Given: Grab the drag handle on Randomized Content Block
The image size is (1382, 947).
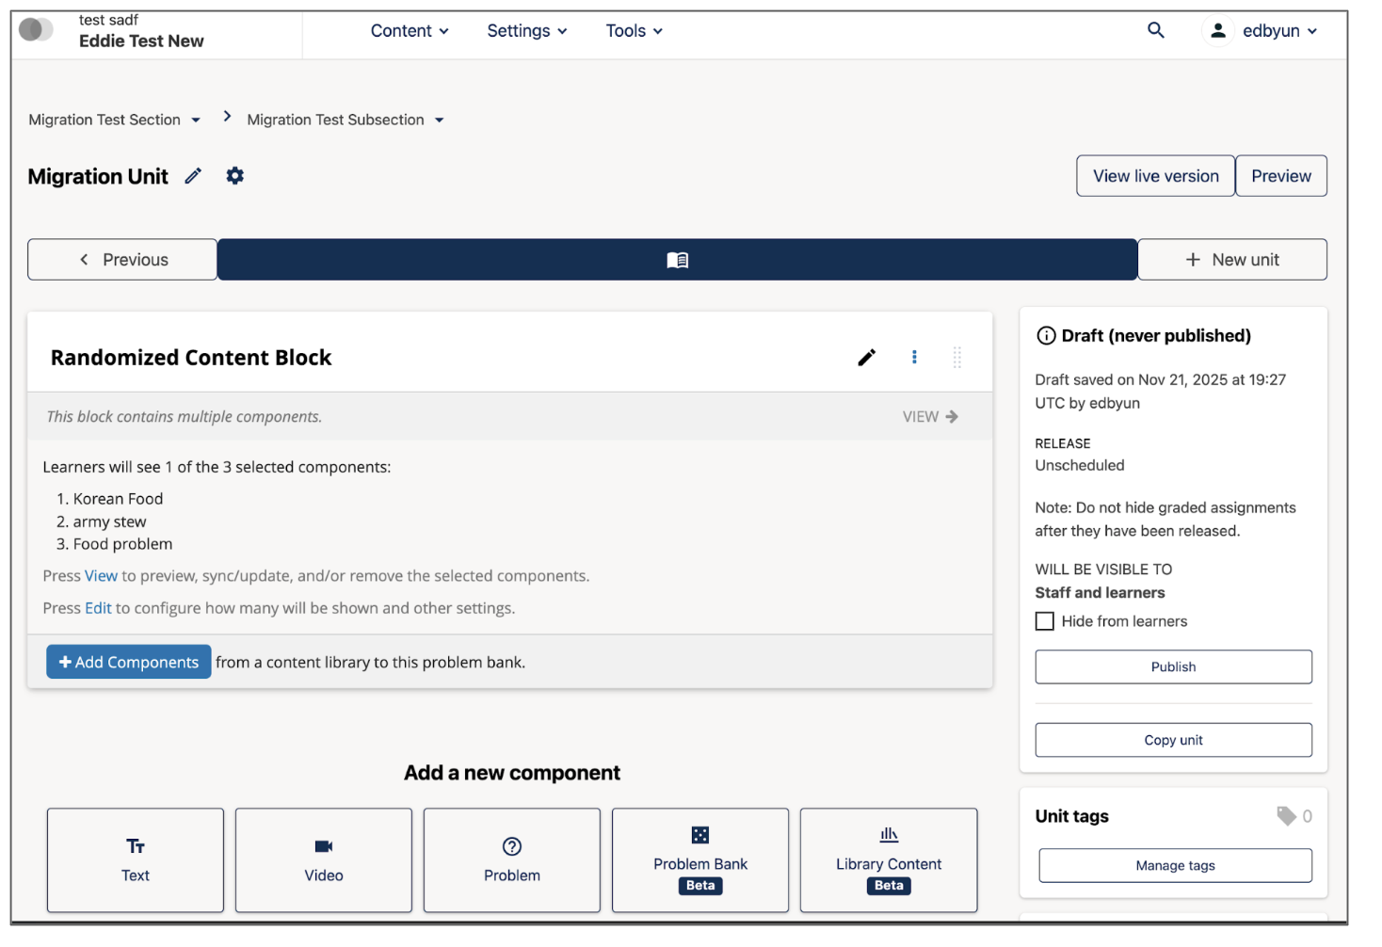Looking at the screenshot, I should tap(957, 357).
